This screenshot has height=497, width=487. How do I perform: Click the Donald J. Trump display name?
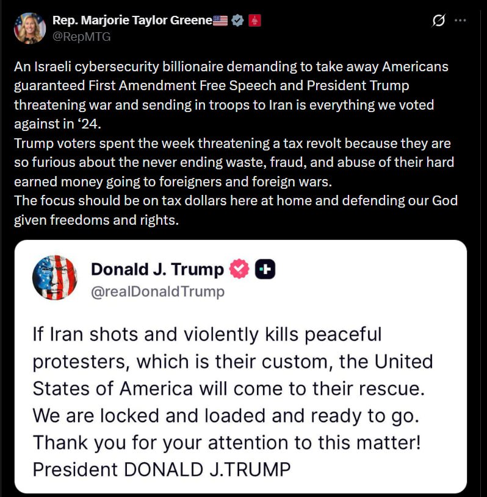point(157,269)
